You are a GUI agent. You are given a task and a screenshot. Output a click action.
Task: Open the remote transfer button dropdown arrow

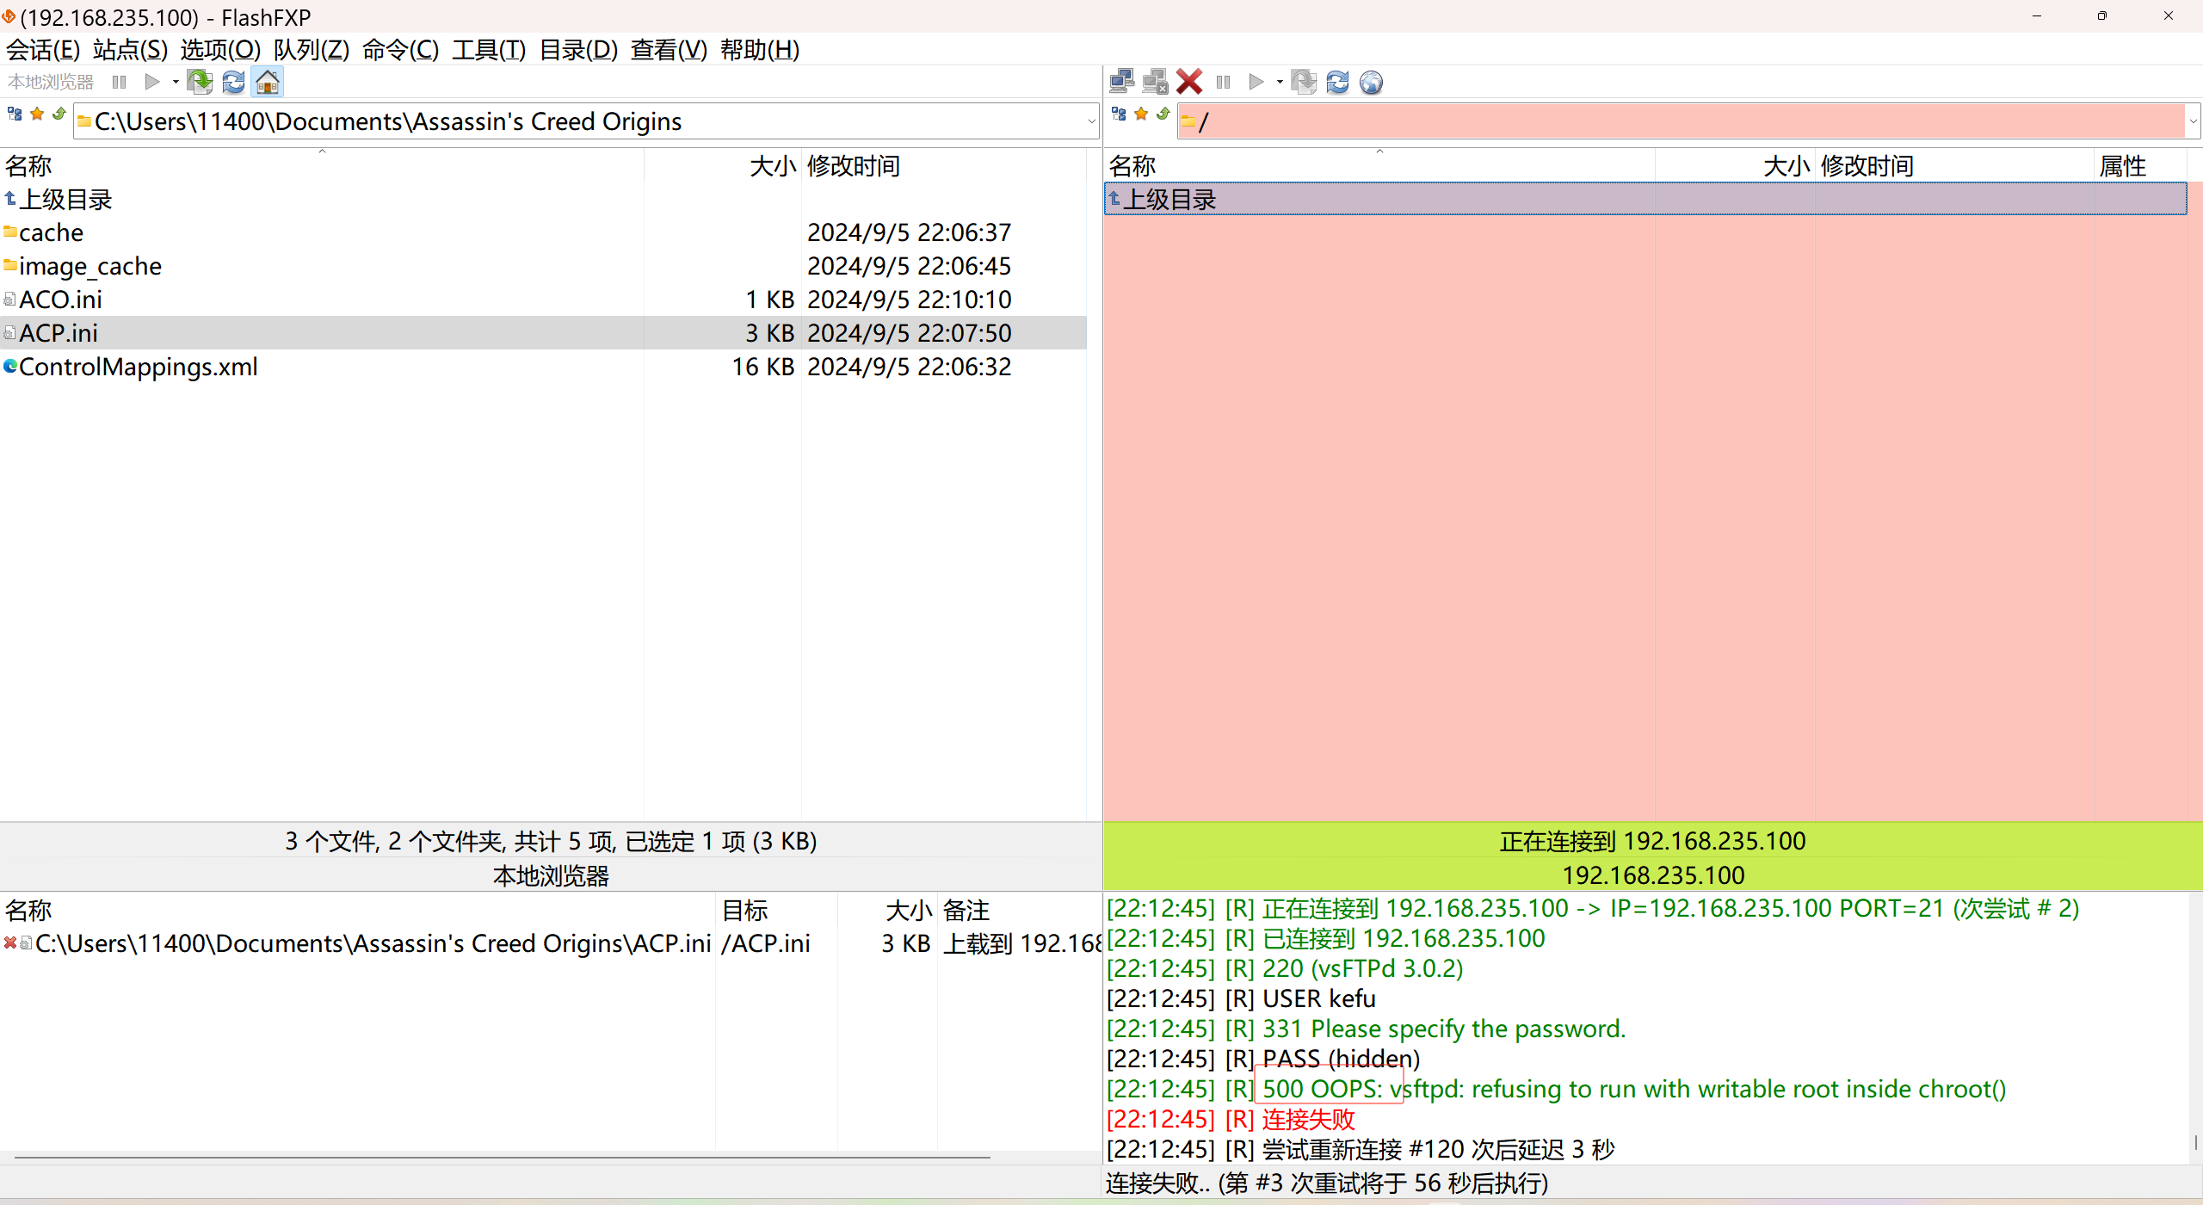pyautogui.click(x=1280, y=82)
